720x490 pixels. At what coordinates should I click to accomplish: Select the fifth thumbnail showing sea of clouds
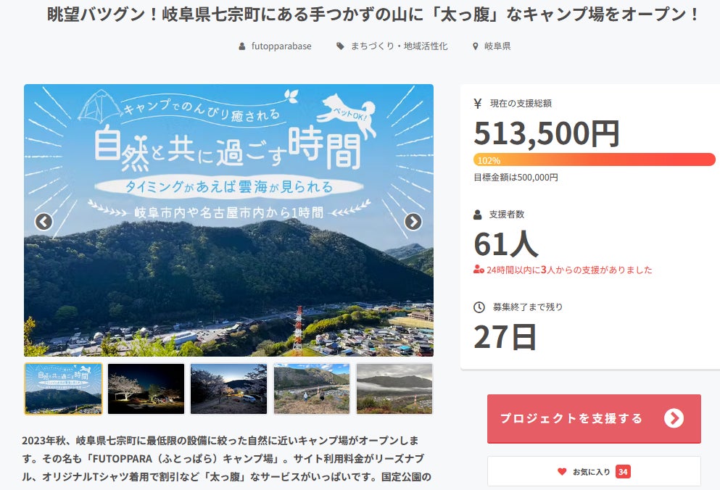click(394, 389)
